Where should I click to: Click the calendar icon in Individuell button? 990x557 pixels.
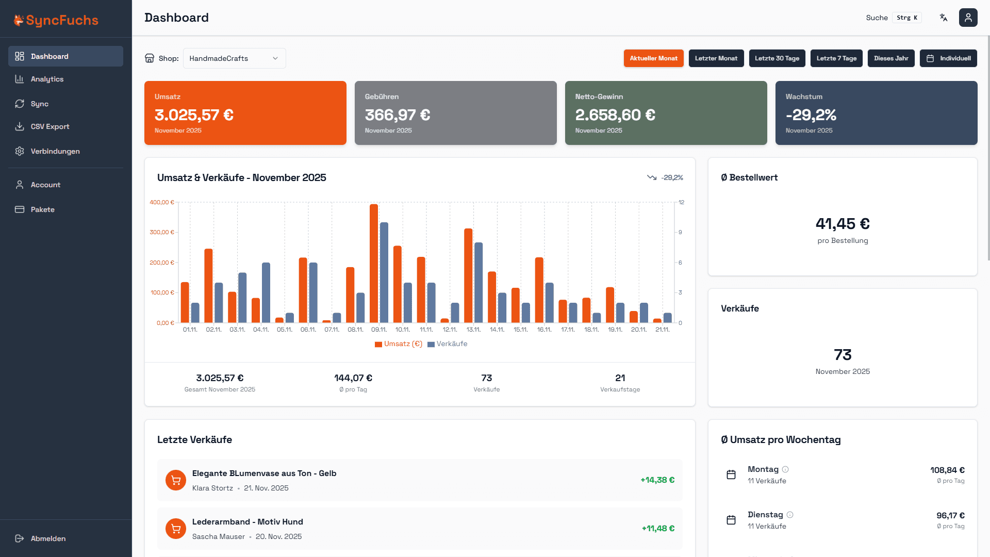[930, 58]
